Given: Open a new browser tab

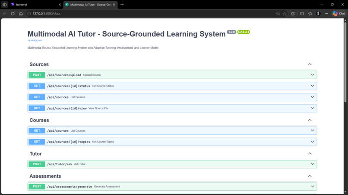Looking at the screenshot, I should pyautogui.click(x=122, y=4).
